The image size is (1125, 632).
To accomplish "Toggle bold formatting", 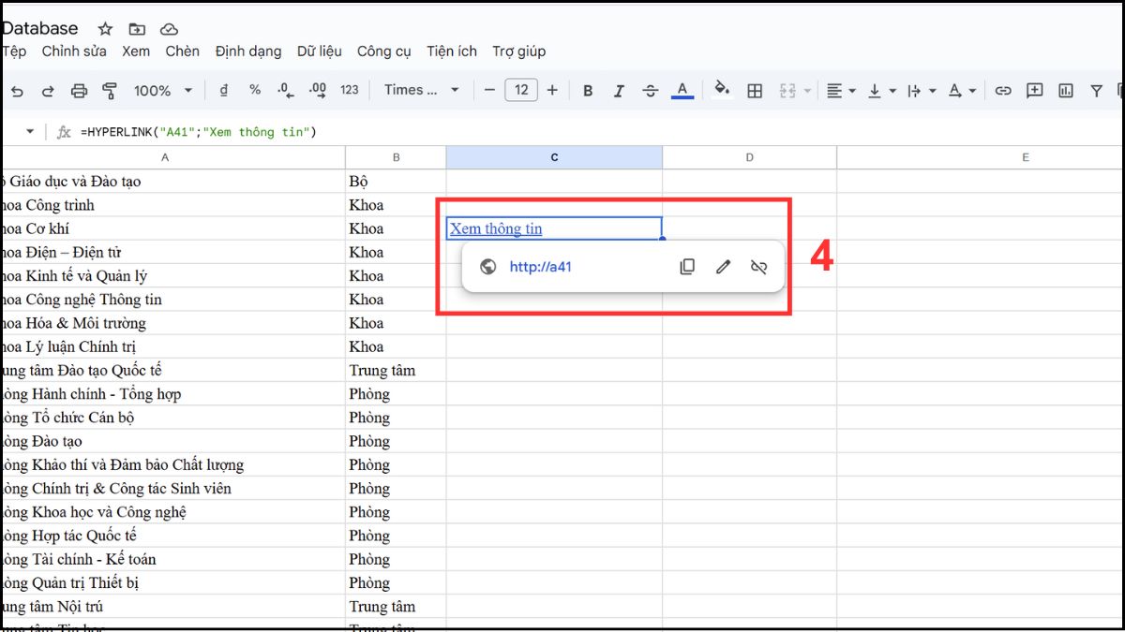I will click(588, 90).
